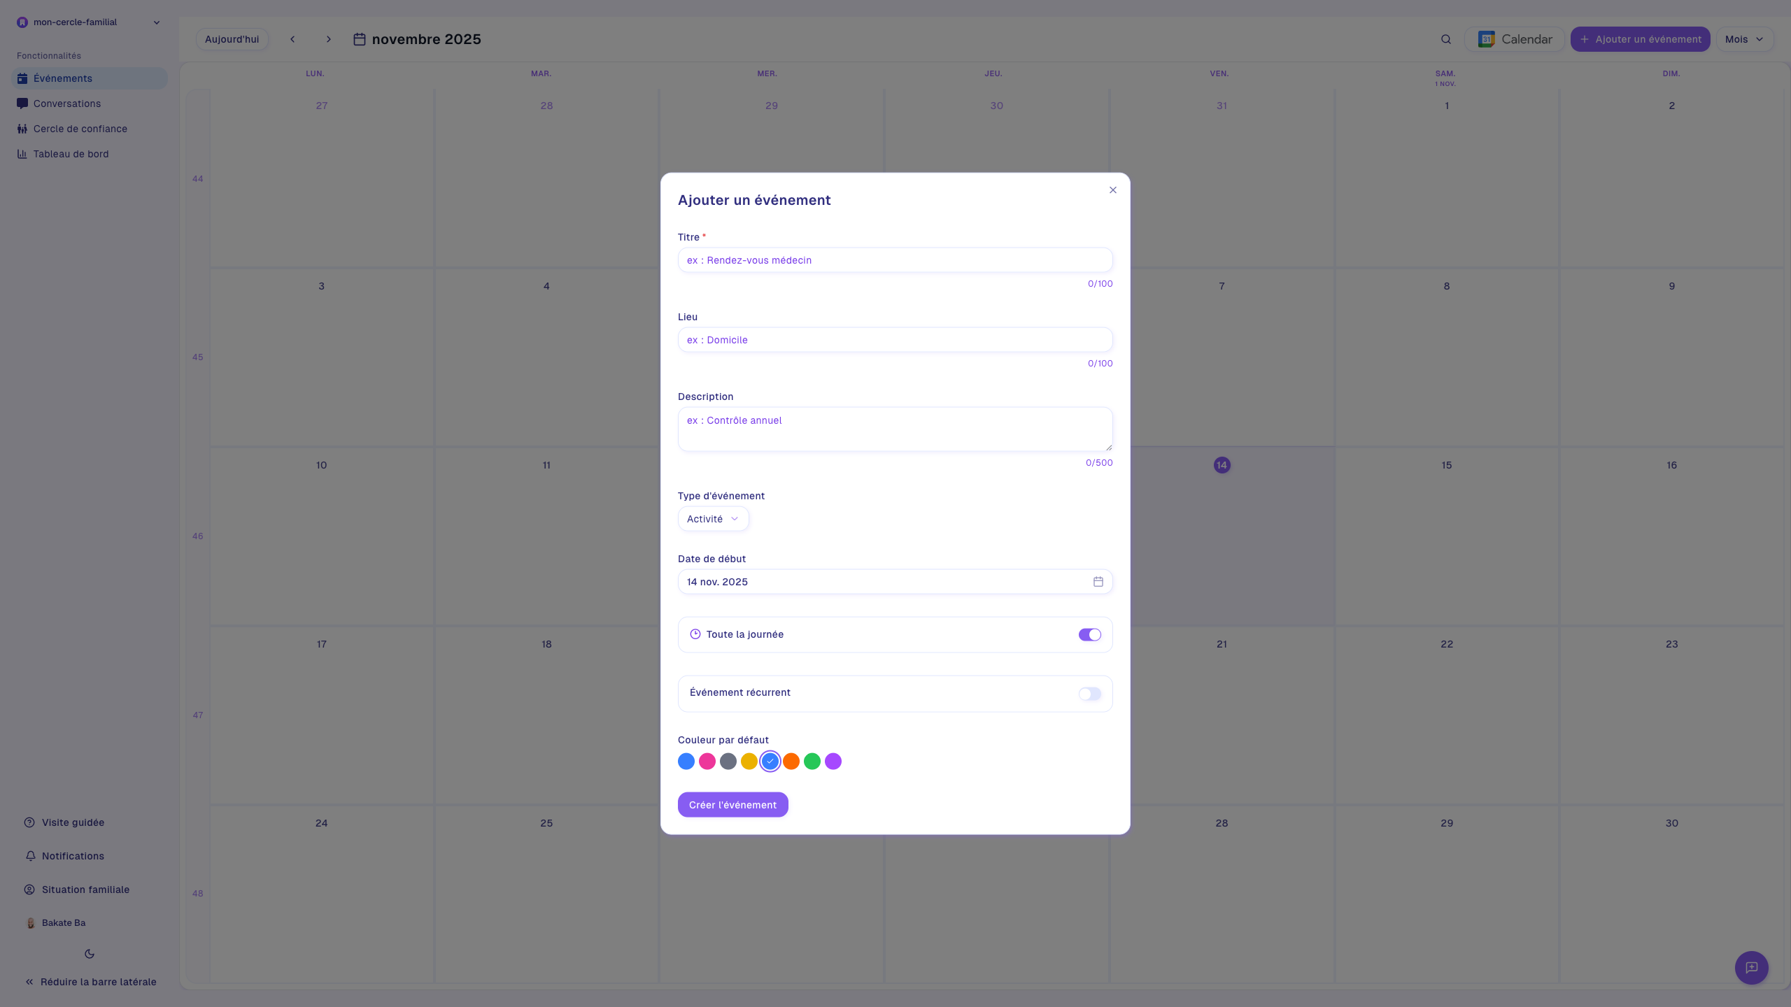
Task: Open the chat bubble floating button
Action: 1751,968
